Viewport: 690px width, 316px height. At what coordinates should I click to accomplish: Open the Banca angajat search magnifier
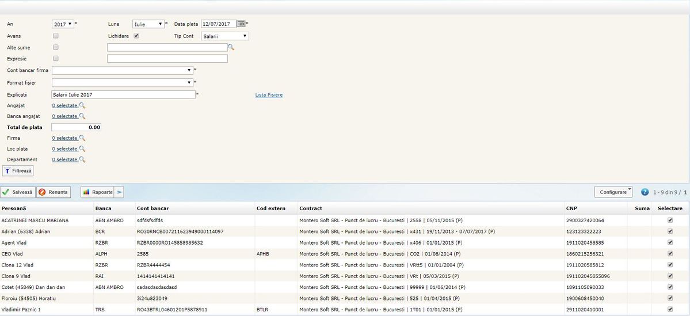pos(82,116)
